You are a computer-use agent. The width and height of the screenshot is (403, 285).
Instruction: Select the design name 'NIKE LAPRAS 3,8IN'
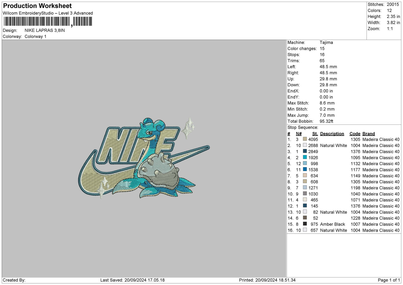[x=45, y=30]
